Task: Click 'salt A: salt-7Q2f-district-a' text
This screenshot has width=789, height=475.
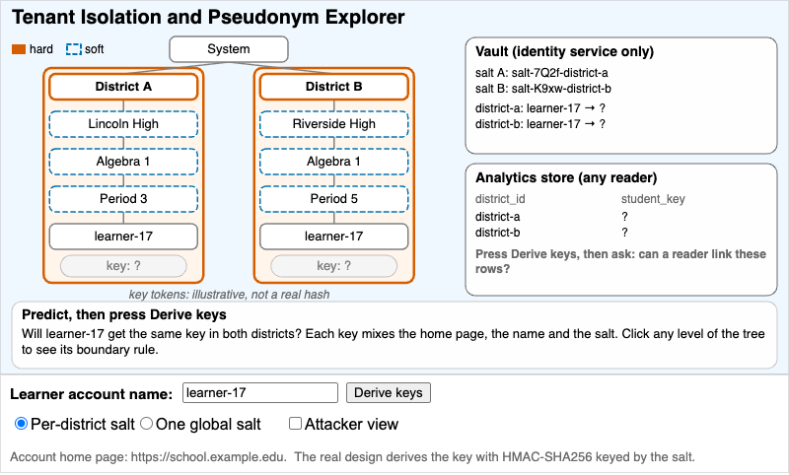Action: pos(541,73)
